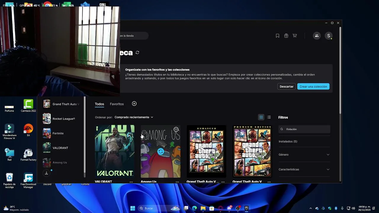Open Epic Games Launcher taskbar icon

click(x=246, y=208)
